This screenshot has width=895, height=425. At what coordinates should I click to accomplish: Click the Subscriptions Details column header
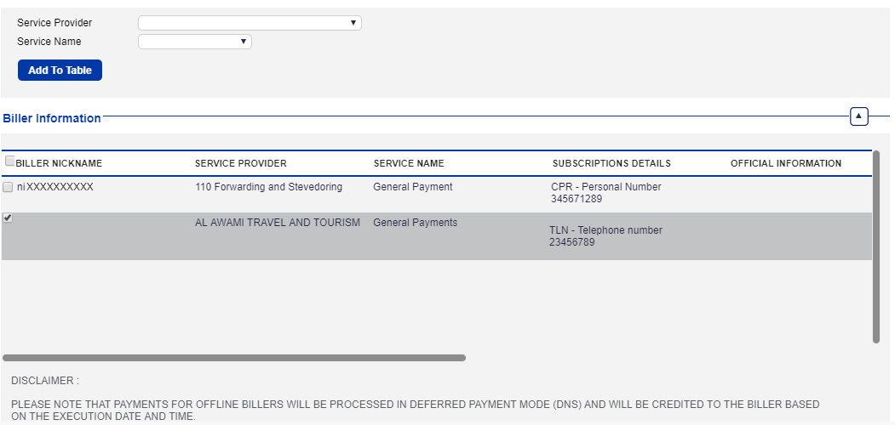pos(611,163)
